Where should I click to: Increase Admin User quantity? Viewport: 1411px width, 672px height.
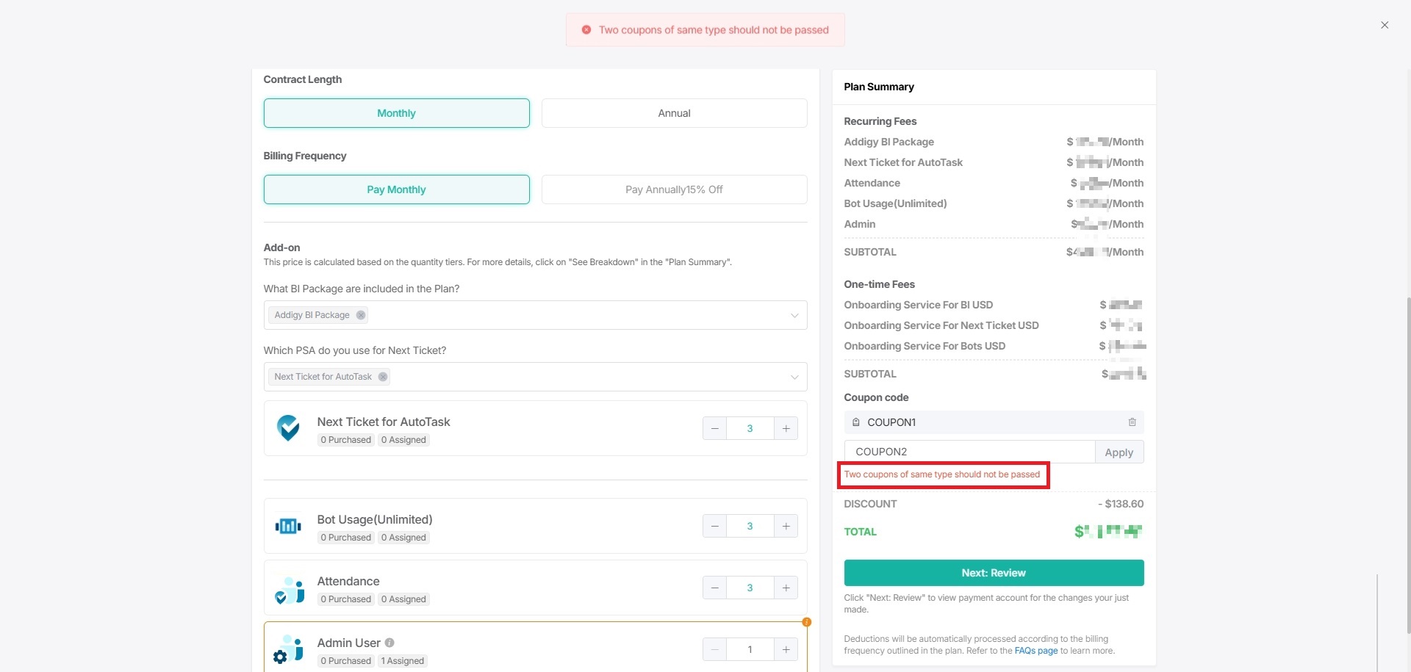pyautogui.click(x=786, y=649)
